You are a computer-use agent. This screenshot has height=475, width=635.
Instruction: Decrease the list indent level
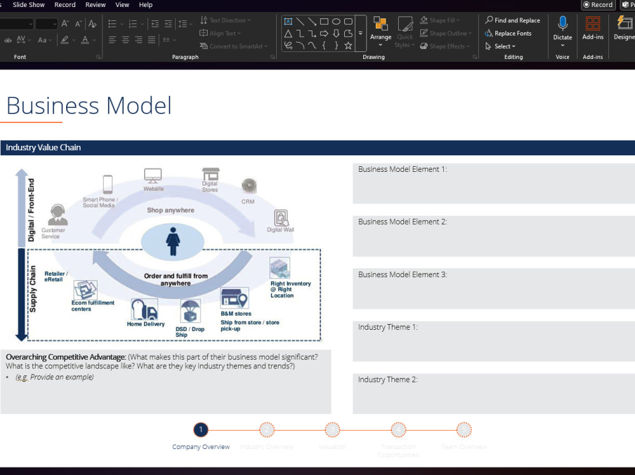click(x=155, y=24)
